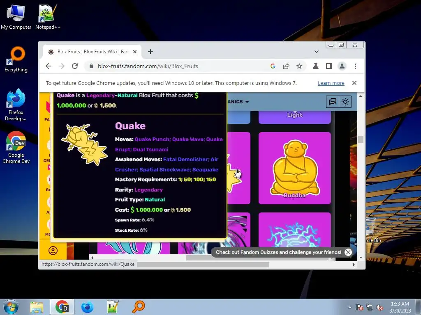The image size is (421, 315).
Task: Reload the Blox Fruits wiki page
Action: click(x=75, y=66)
